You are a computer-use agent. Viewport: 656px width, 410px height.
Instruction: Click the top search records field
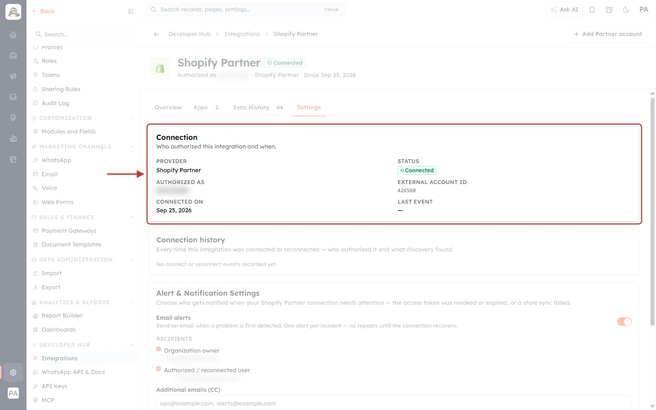(x=246, y=10)
